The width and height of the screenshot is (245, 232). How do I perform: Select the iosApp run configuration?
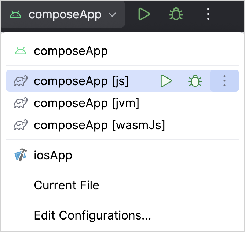[53, 155]
